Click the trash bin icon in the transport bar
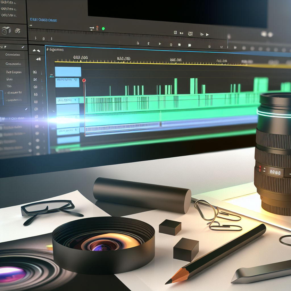Screen dimensions: 291x291 (190, 34)
